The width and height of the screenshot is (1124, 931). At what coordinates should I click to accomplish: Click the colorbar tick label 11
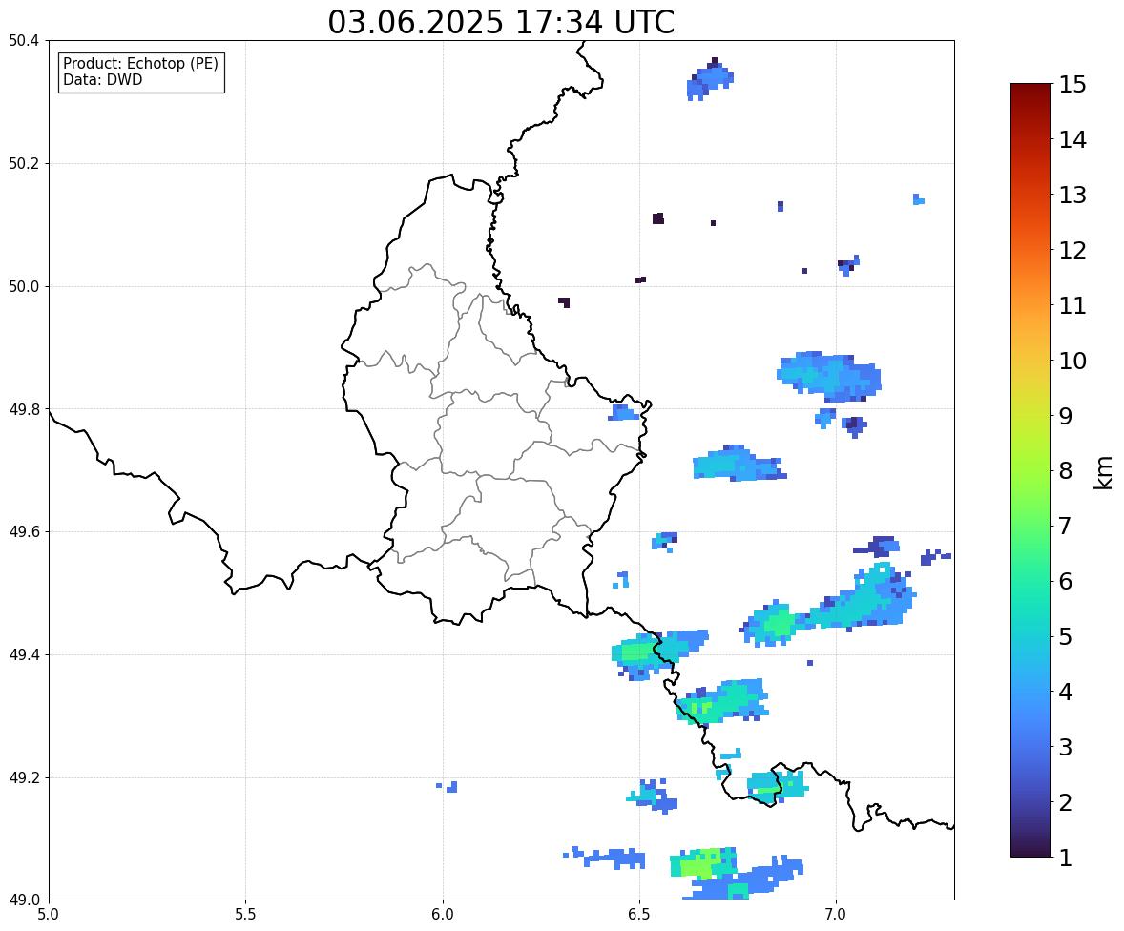pos(1072,305)
